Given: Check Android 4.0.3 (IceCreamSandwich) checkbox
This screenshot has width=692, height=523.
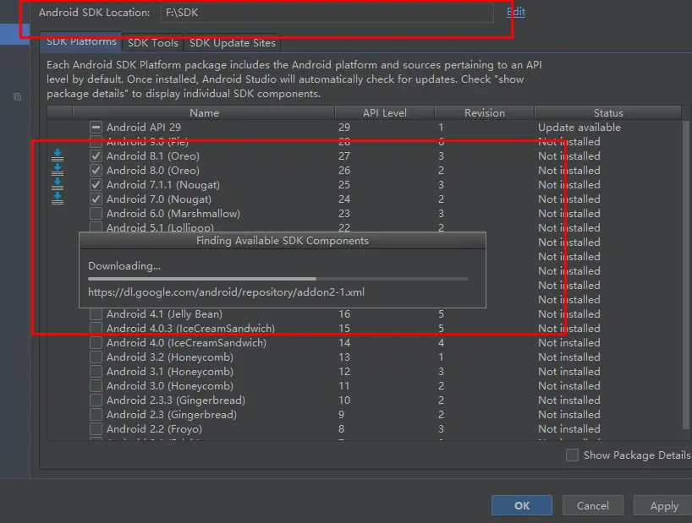Looking at the screenshot, I should [96, 329].
